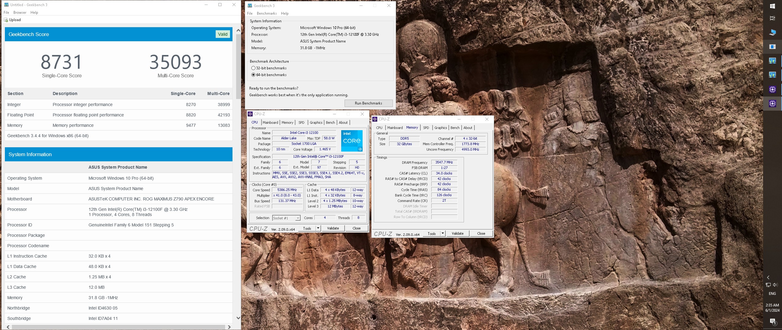Click the scroll-down arrow in Geekbench results
The image size is (782, 330).
point(238,318)
